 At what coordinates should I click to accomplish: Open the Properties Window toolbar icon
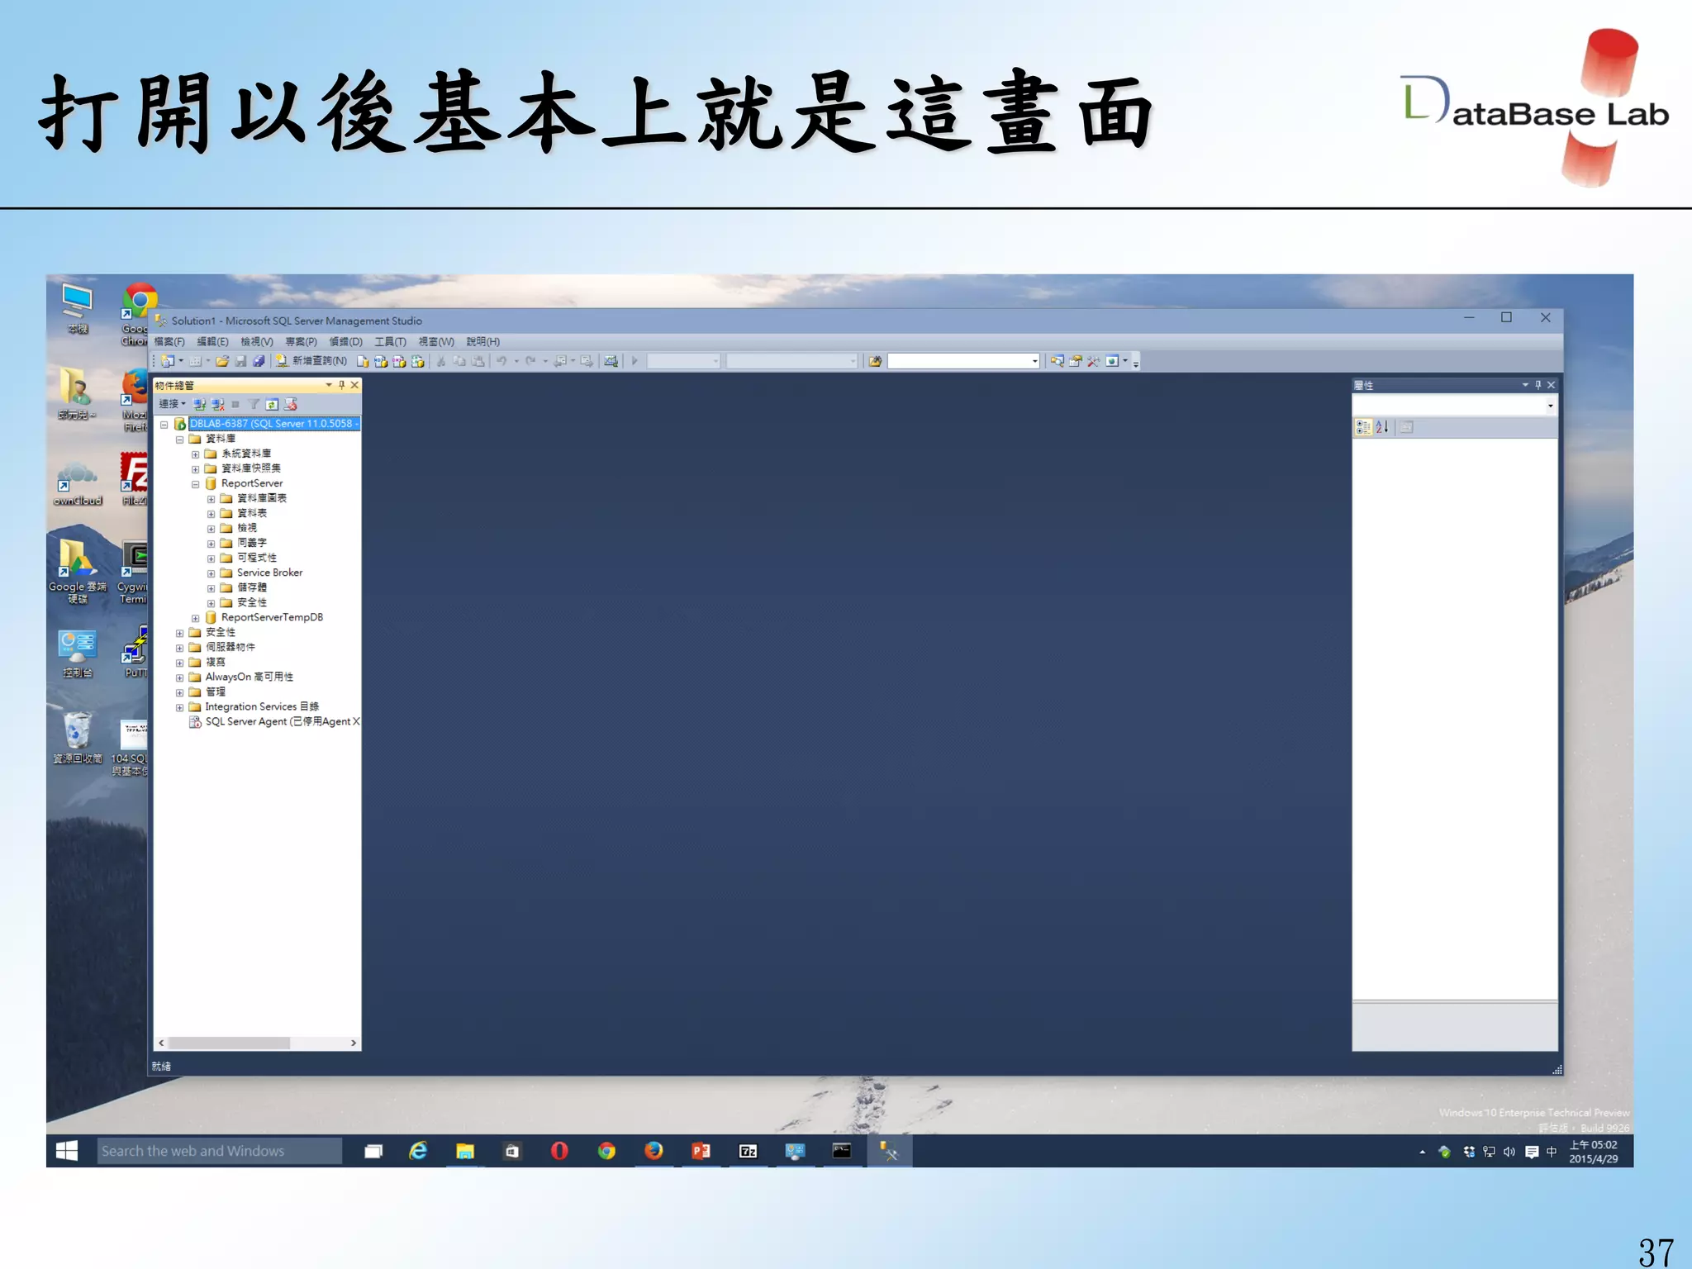point(1076,361)
